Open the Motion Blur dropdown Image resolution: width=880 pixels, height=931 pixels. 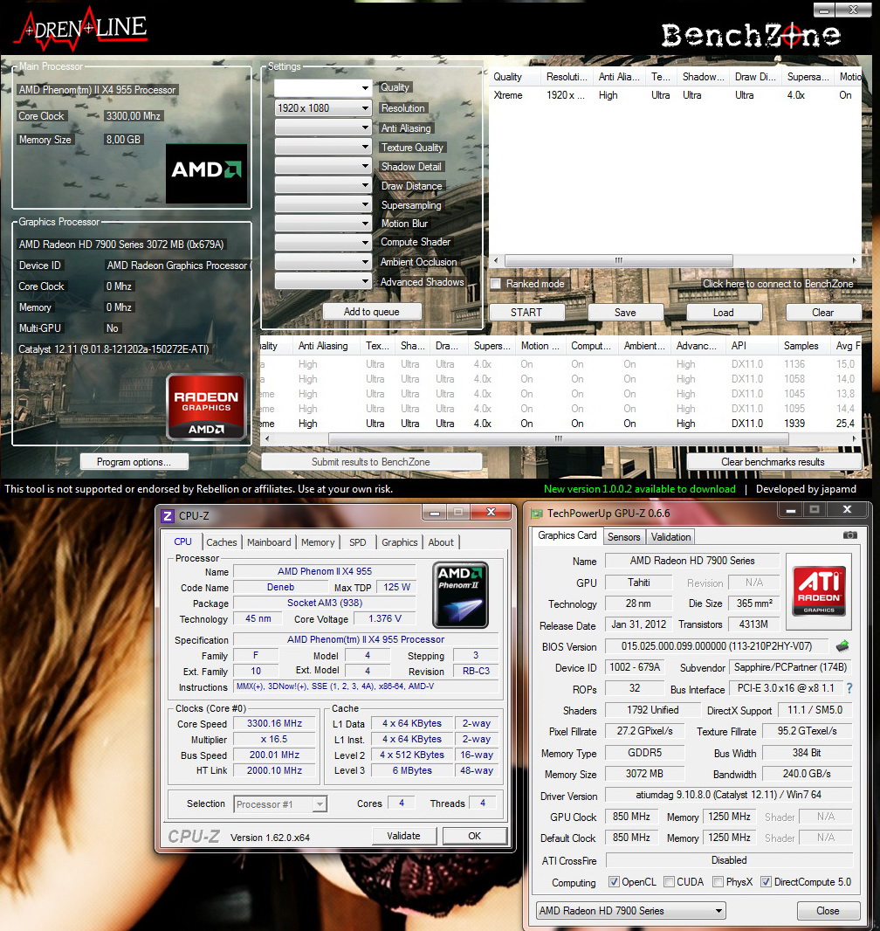click(323, 224)
